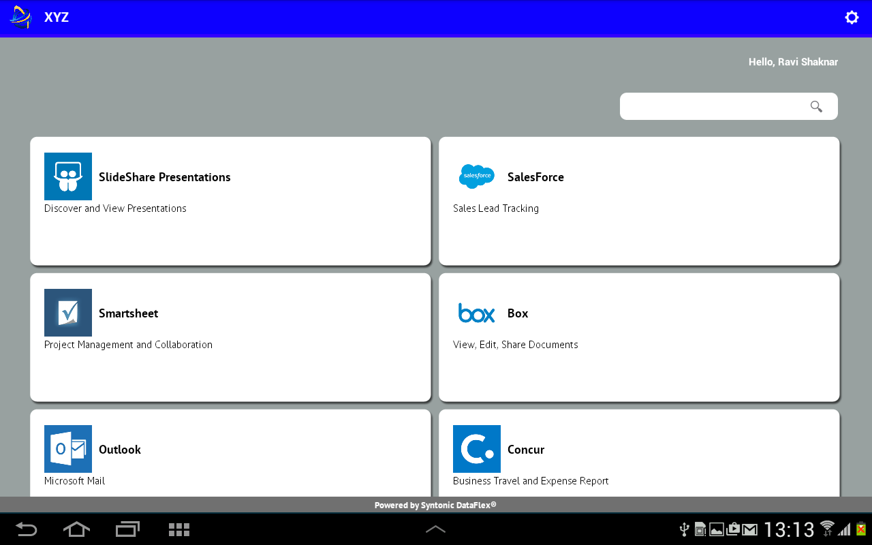Open the Outlook mail icon
The image size is (872, 545).
tap(68, 449)
